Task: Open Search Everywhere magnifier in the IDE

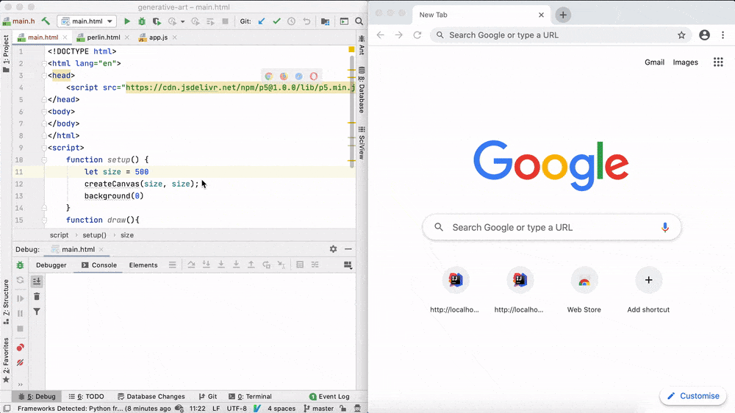Action: [x=359, y=21]
